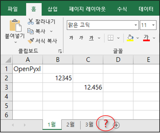The width and height of the screenshot is (160, 140).
Task: Open the 데이터 (Data) tab
Action: pyautogui.click(x=146, y=9)
